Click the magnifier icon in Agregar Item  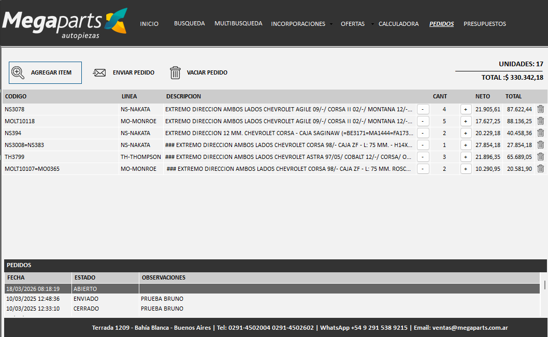click(x=18, y=72)
